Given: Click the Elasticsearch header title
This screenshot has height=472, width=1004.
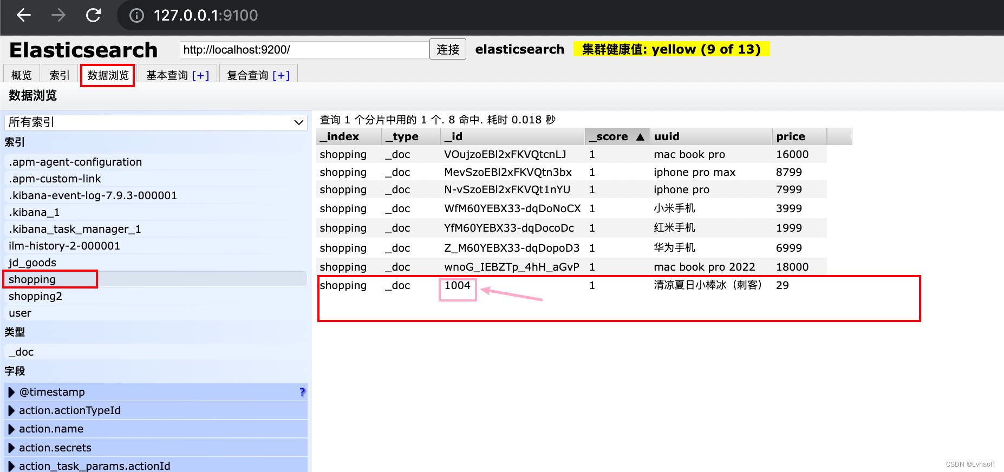Looking at the screenshot, I should 83,50.
